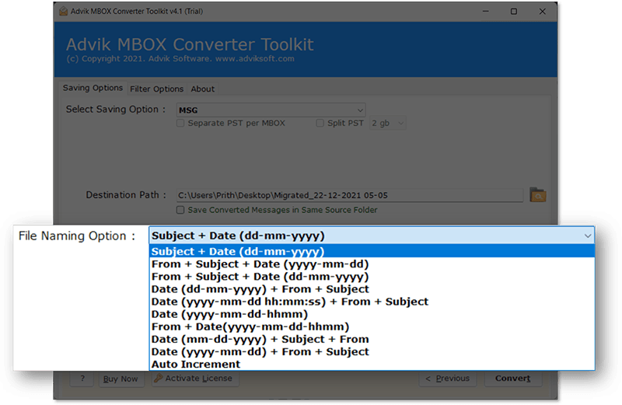
Task: Start conversion with the Convert button
Action: point(513,379)
